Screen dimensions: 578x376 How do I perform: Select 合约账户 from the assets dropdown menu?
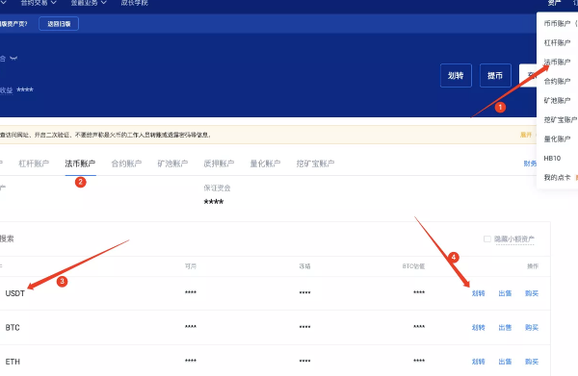tap(557, 81)
